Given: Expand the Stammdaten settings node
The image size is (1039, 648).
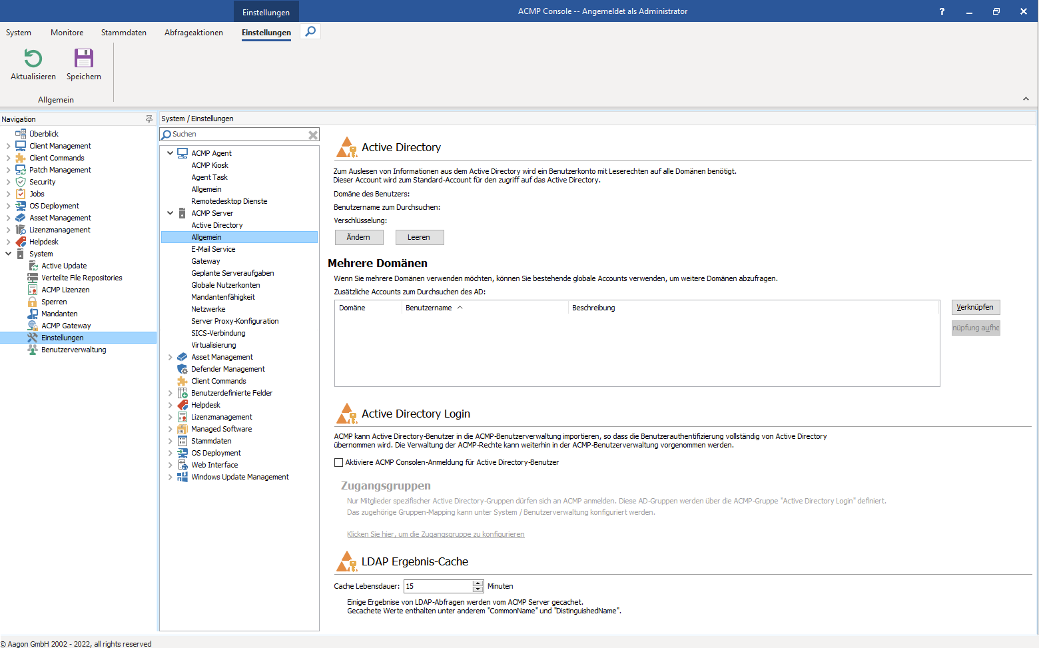Looking at the screenshot, I should (x=170, y=441).
